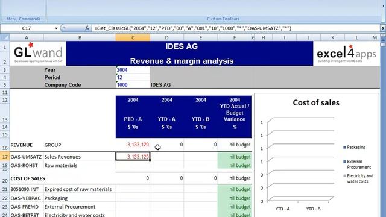Click the YTD - A chart axis label
386x217 pixels.
click(x=282, y=209)
